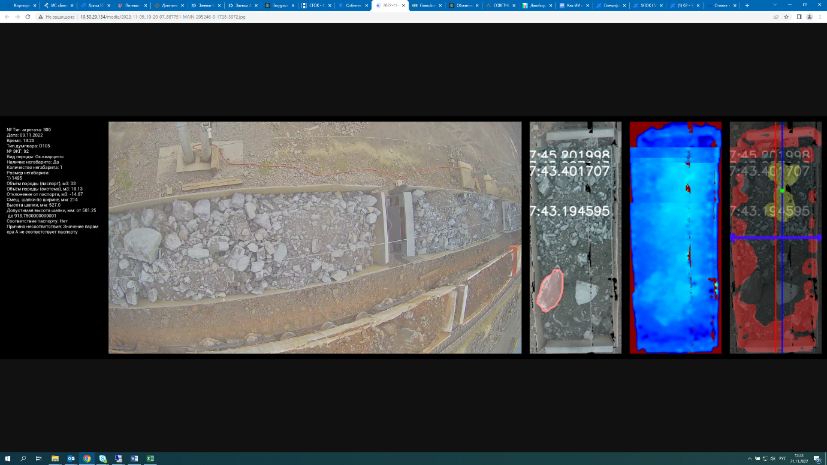This screenshot has height=465, width=827.
Task: Toggle the РУС keyboard language indicator
Action: coord(783,458)
